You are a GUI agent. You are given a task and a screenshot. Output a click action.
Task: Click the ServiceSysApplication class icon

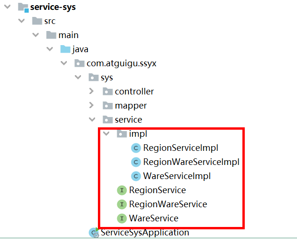[x=93, y=233]
